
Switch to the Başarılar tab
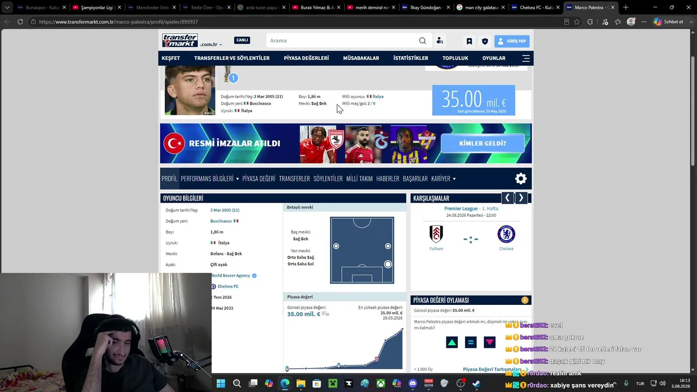click(x=415, y=179)
